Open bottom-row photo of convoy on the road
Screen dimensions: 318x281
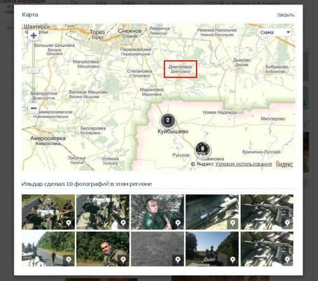(x=48, y=248)
